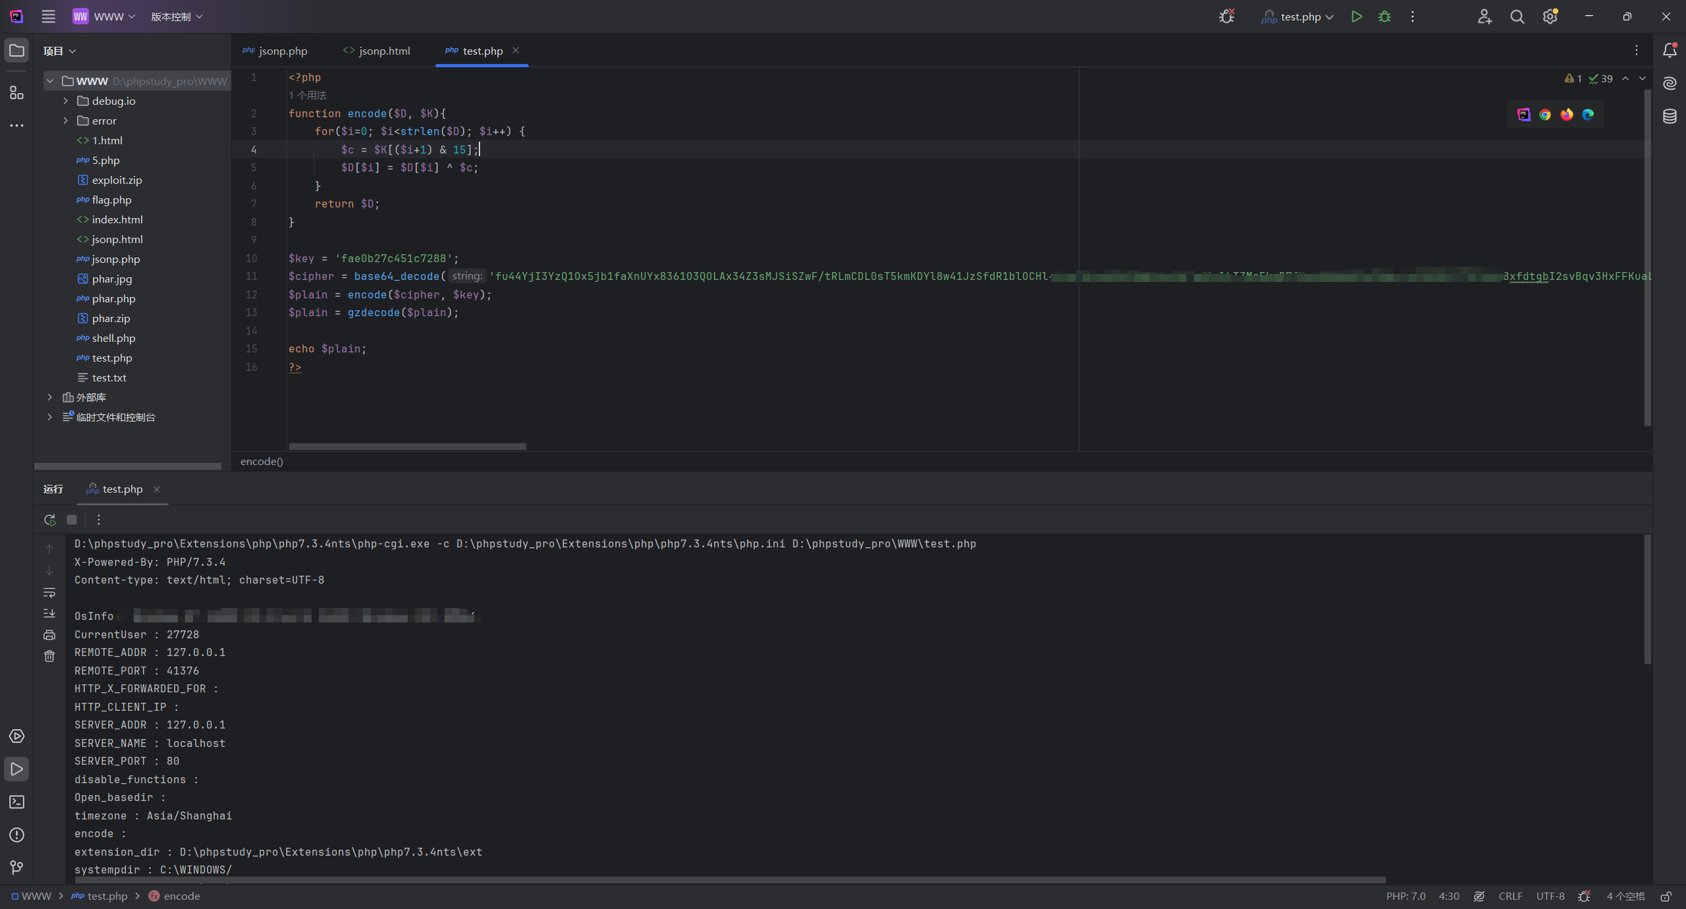Click the UTF-8 encoding in status bar
The image size is (1686, 909).
(1550, 896)
